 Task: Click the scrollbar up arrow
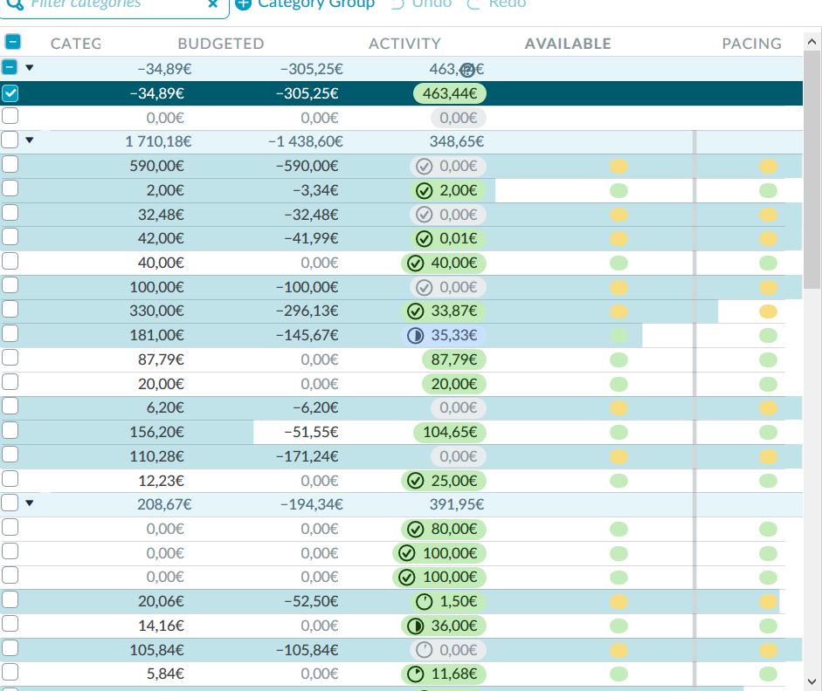point(812,41)
